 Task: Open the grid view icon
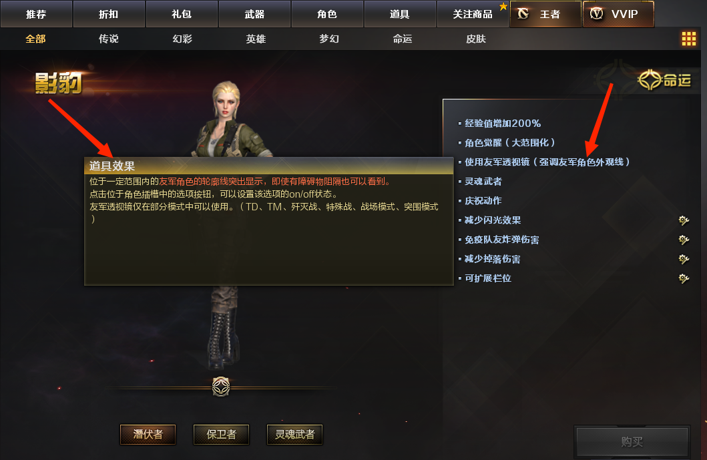coord(688,39)
